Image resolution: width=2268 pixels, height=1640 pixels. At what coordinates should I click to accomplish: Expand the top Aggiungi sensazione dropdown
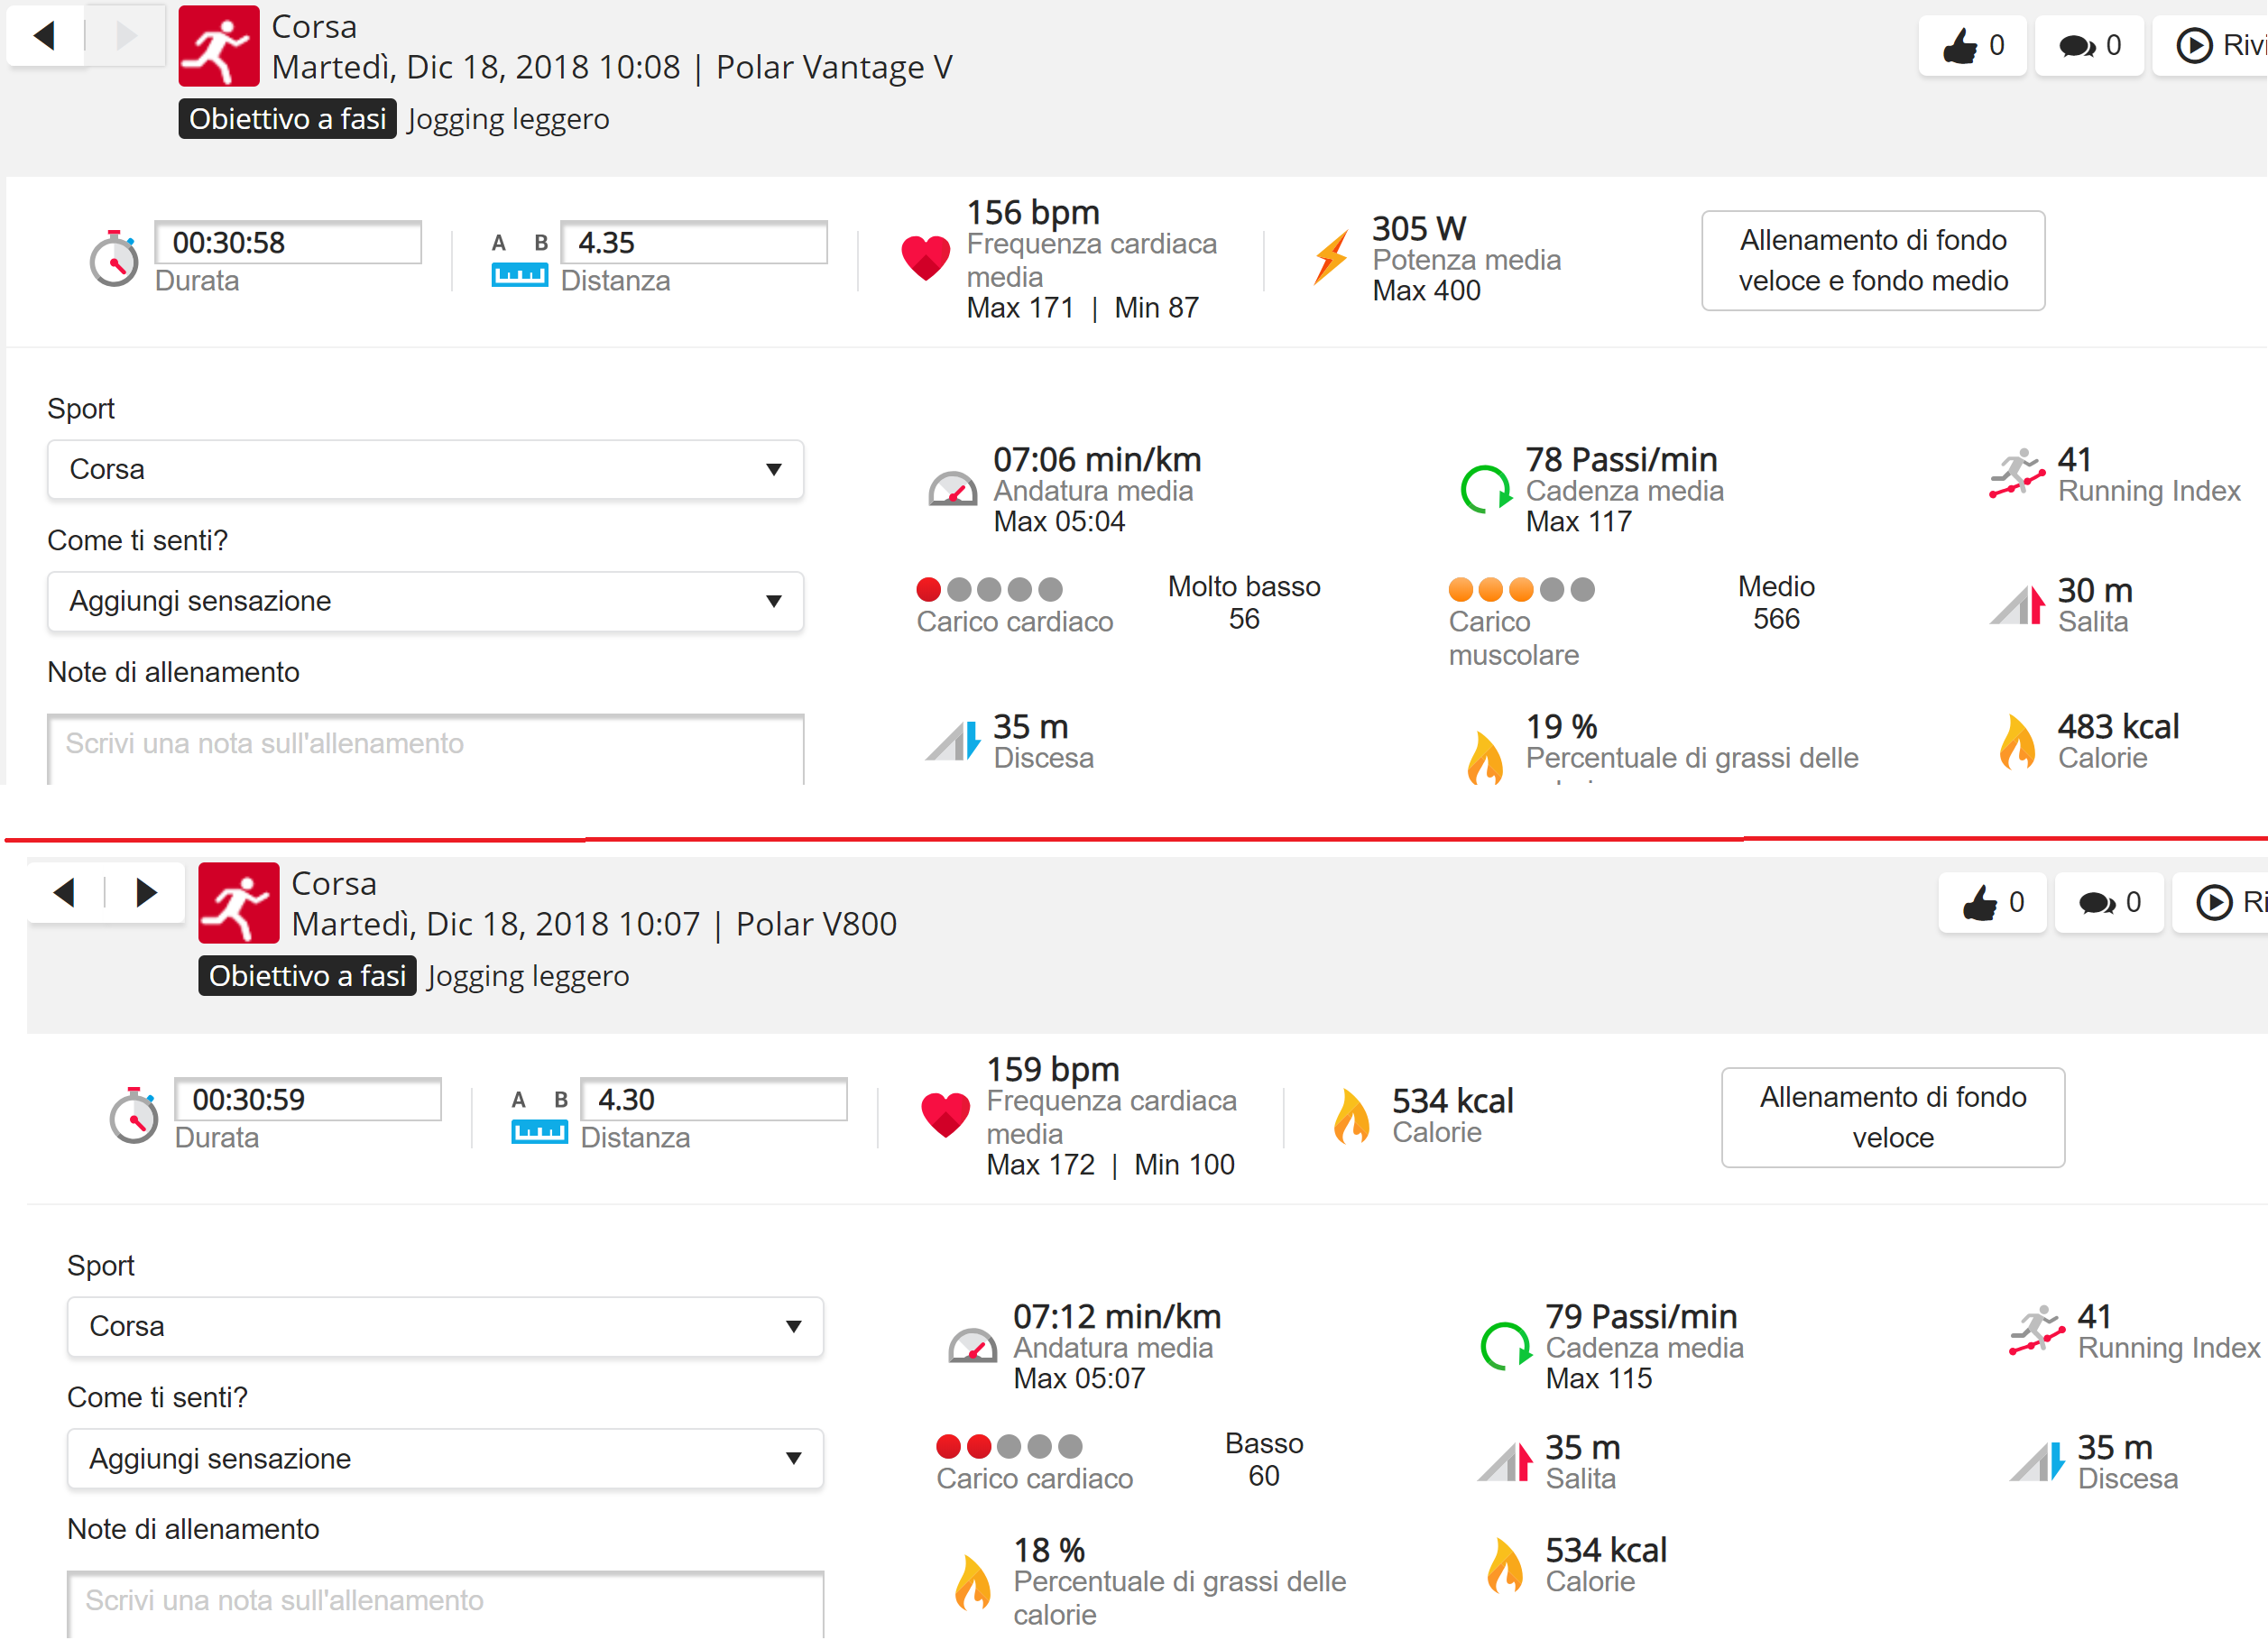pyautogui.click(x=425, y=602)
